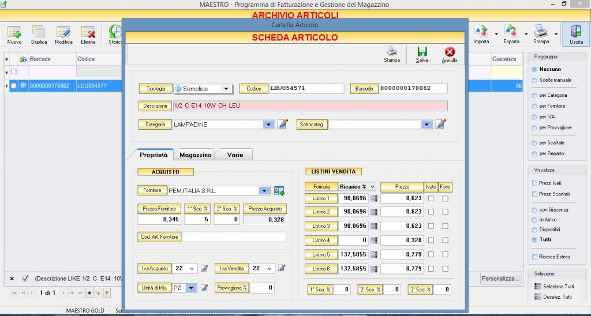
Task: Edit subcategories with pencil icon next to Sottocateg.
Action: tap(440, 124)
